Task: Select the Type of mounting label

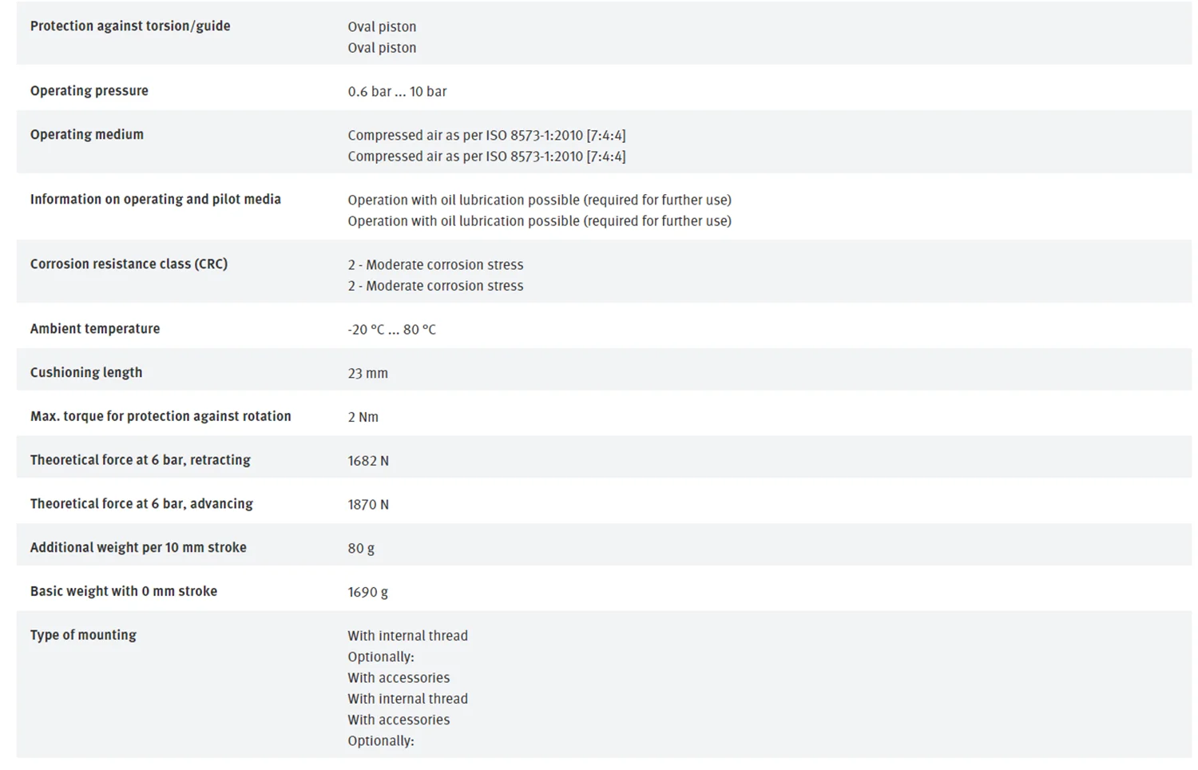Action: [x=83, y=635]
